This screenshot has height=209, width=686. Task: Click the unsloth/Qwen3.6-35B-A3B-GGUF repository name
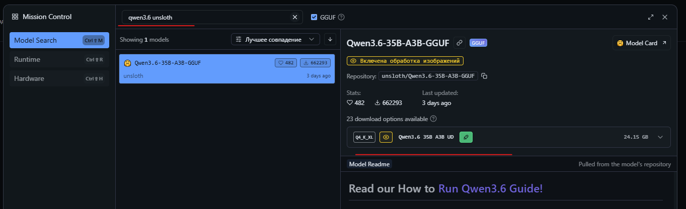(x=428, y=76)
